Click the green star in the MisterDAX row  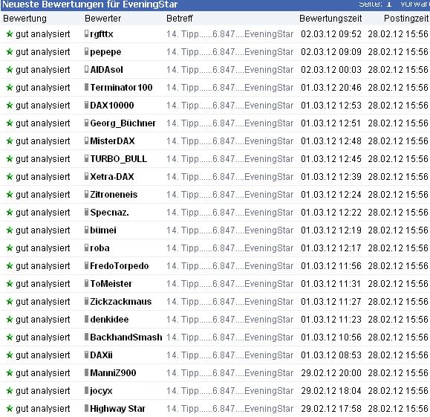coord(10,141)
